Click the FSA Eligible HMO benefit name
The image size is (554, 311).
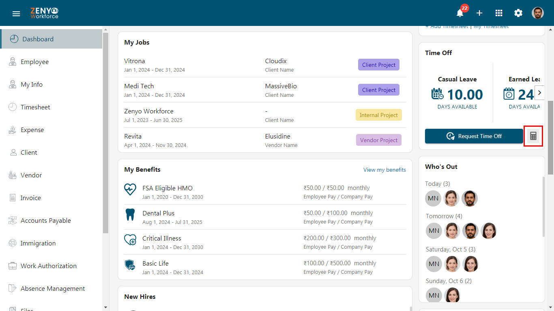click(x=167, y=188)
